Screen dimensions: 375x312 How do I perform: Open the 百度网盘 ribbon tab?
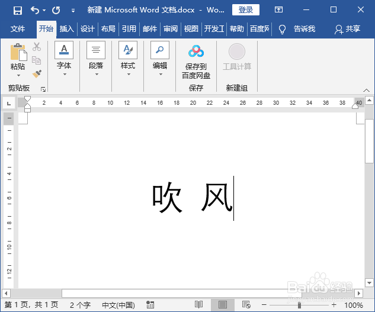coord(259,29)
